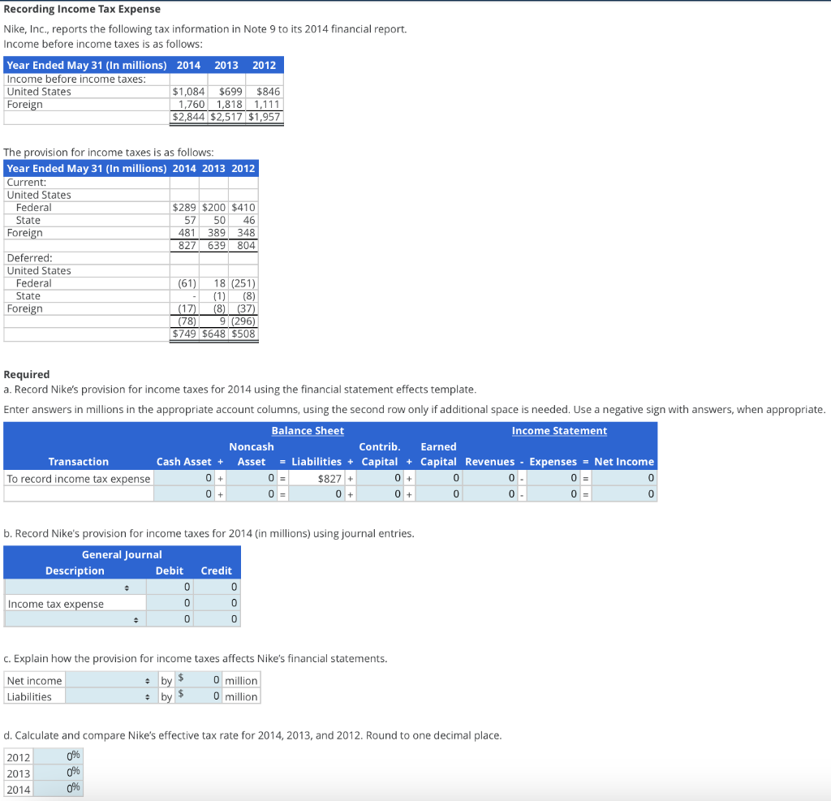Image resolution: width=831 pixels, height=801 pixels.
Task: Select the Income tax expense Credit field
Action: tap(217, 603)
